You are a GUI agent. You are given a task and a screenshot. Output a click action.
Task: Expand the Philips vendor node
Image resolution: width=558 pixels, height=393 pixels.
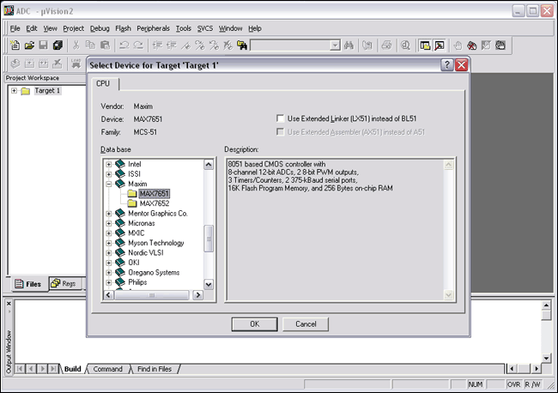(x=108, y=281)
